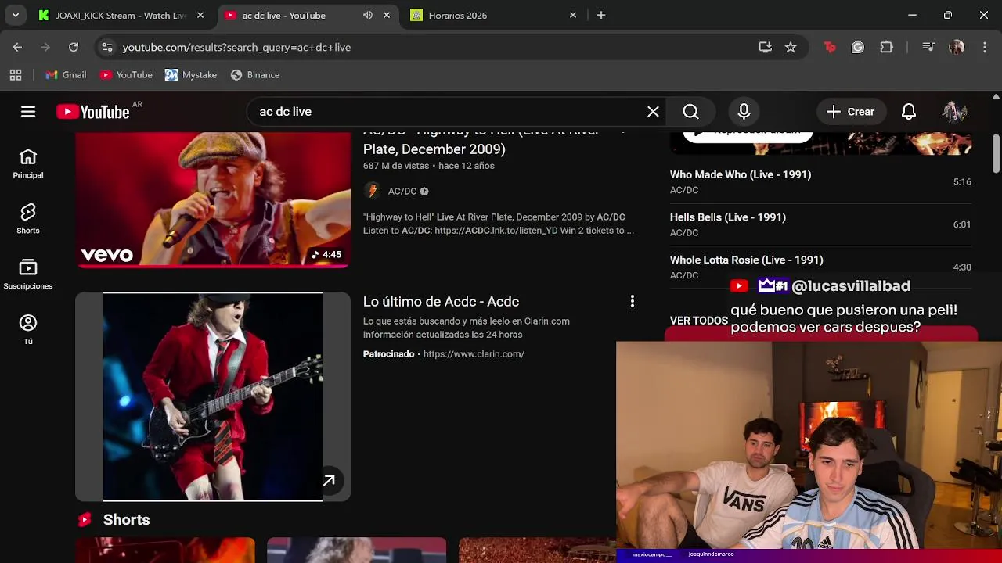Screen dimensions: 1002x563
Task: Click the YouTube logo
Action: click(x=93, y=112)
